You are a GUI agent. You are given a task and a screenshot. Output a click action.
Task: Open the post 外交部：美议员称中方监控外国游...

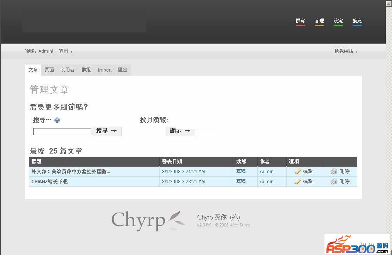71,172
